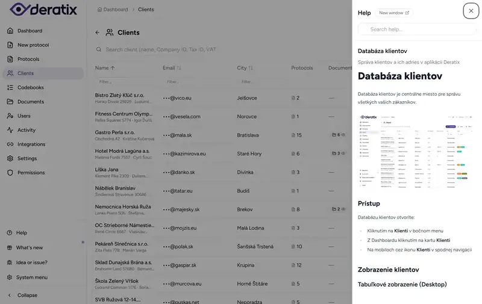This screenshot has width=482, height=304.
Task: Click the Help question-mark icon in sidebar
Action: point(10,233)
